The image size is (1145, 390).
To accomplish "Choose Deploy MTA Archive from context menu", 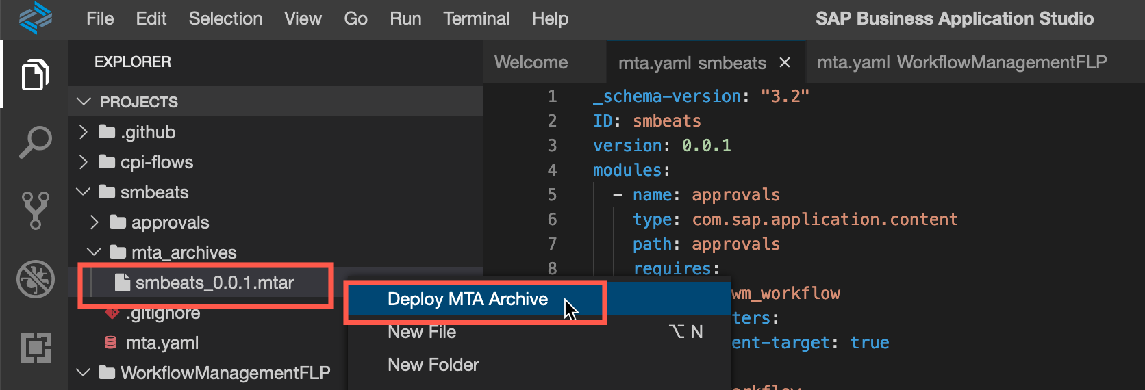I will coord(540,299).
